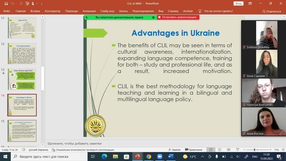
Task: Toggle the Примечания comments pane
Action: coord(193,150)
